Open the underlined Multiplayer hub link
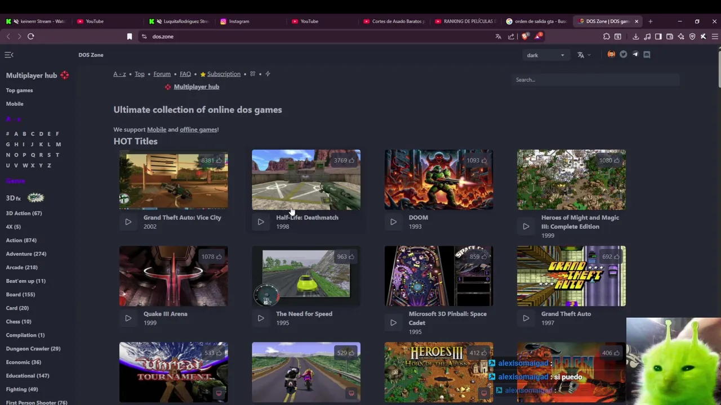Screen dimensions: 721x405 click(x=197, y=87)
